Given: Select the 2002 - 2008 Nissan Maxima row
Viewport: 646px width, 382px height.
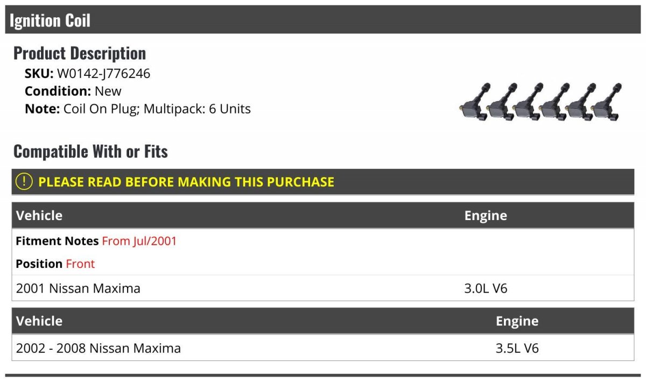Looking at the screenshot, I should point(323,348).
